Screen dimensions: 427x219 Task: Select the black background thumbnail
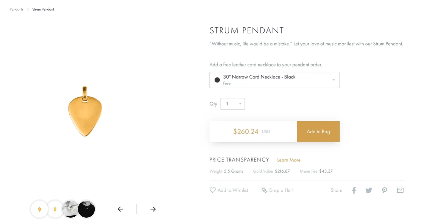87,209
